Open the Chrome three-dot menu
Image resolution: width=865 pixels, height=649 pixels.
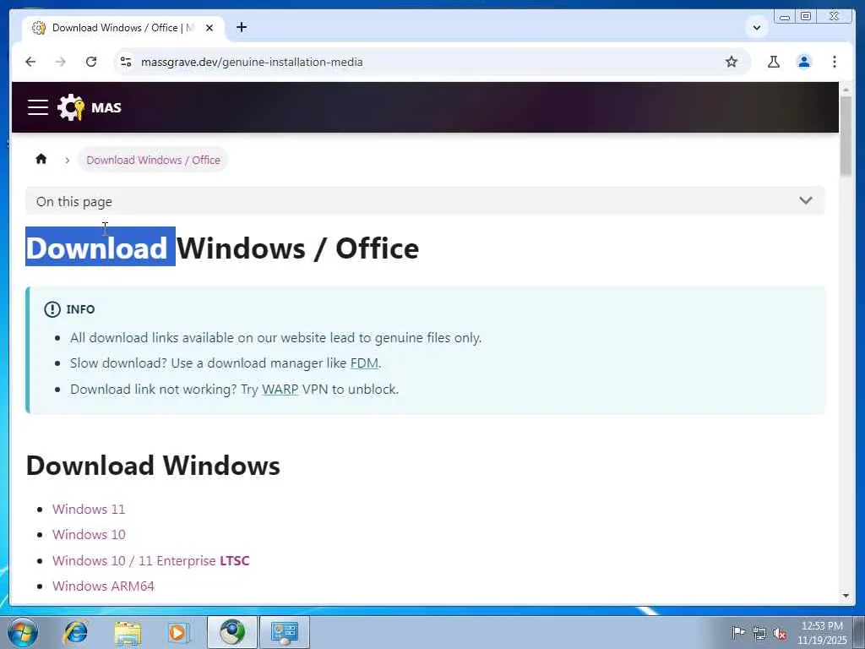(835, 62)
